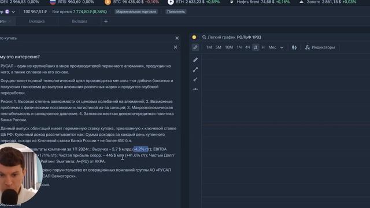Image resolution: width=370 pixels, height=208 pixels.
Task: Click the white Ethereum icon in the ticker
Action: pyautogui.click(x=171, y=2)
